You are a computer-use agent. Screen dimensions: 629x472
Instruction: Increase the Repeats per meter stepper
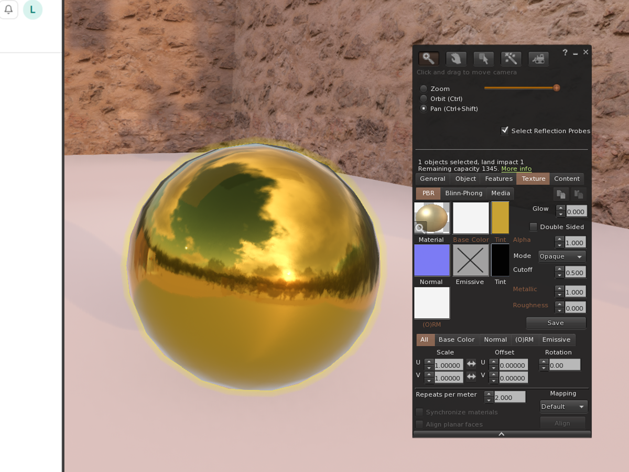(489, 394)
